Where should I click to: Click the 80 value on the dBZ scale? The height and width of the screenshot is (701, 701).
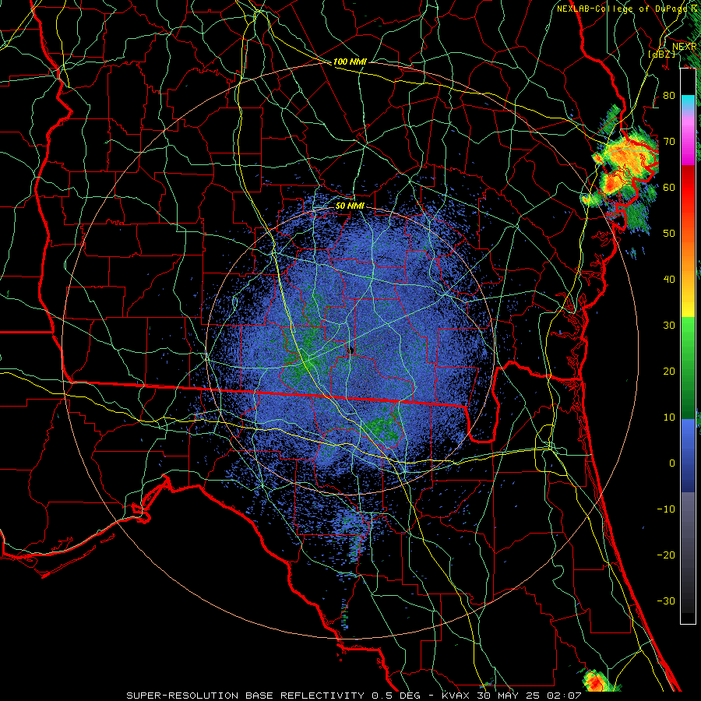[x=669, y=95]
